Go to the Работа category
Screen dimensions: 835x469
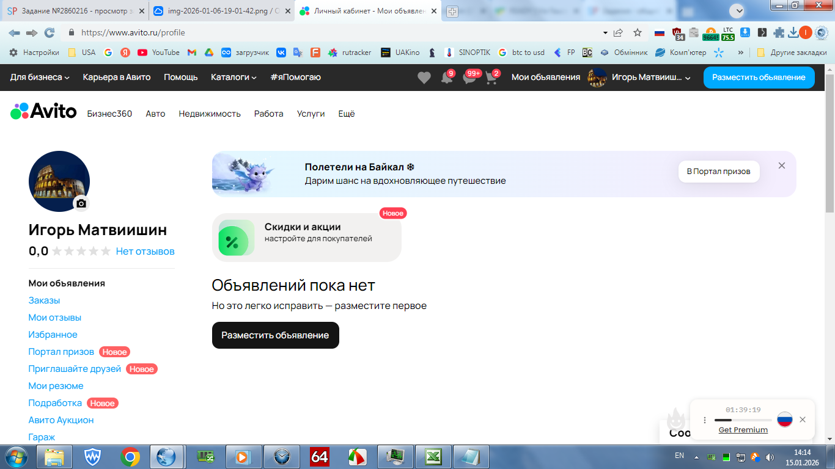point(269,114)
